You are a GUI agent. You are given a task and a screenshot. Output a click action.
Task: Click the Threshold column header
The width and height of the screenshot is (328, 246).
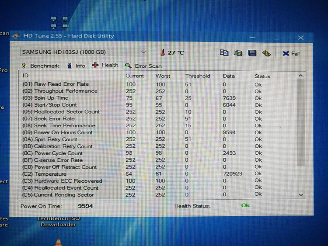point(198,76)
